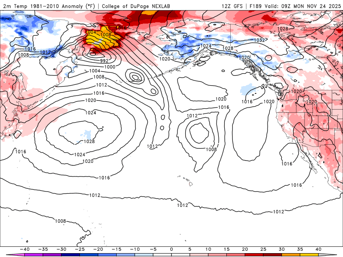Click the positive 5 label on the color scale
The width and height of the screenshot is (343, 257).
[x=190, y=249]
